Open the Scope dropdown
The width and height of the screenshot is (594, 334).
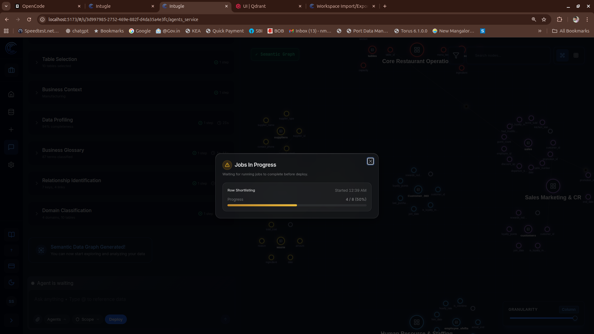[x=88, y=319]
